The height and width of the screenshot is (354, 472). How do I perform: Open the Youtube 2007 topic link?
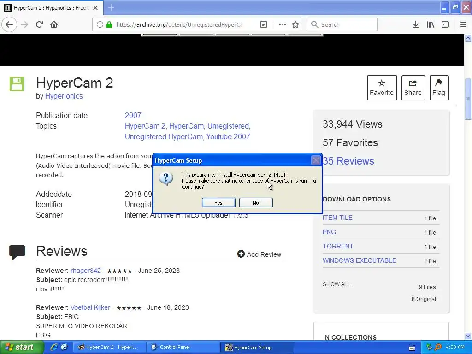(x=228, y=136)
